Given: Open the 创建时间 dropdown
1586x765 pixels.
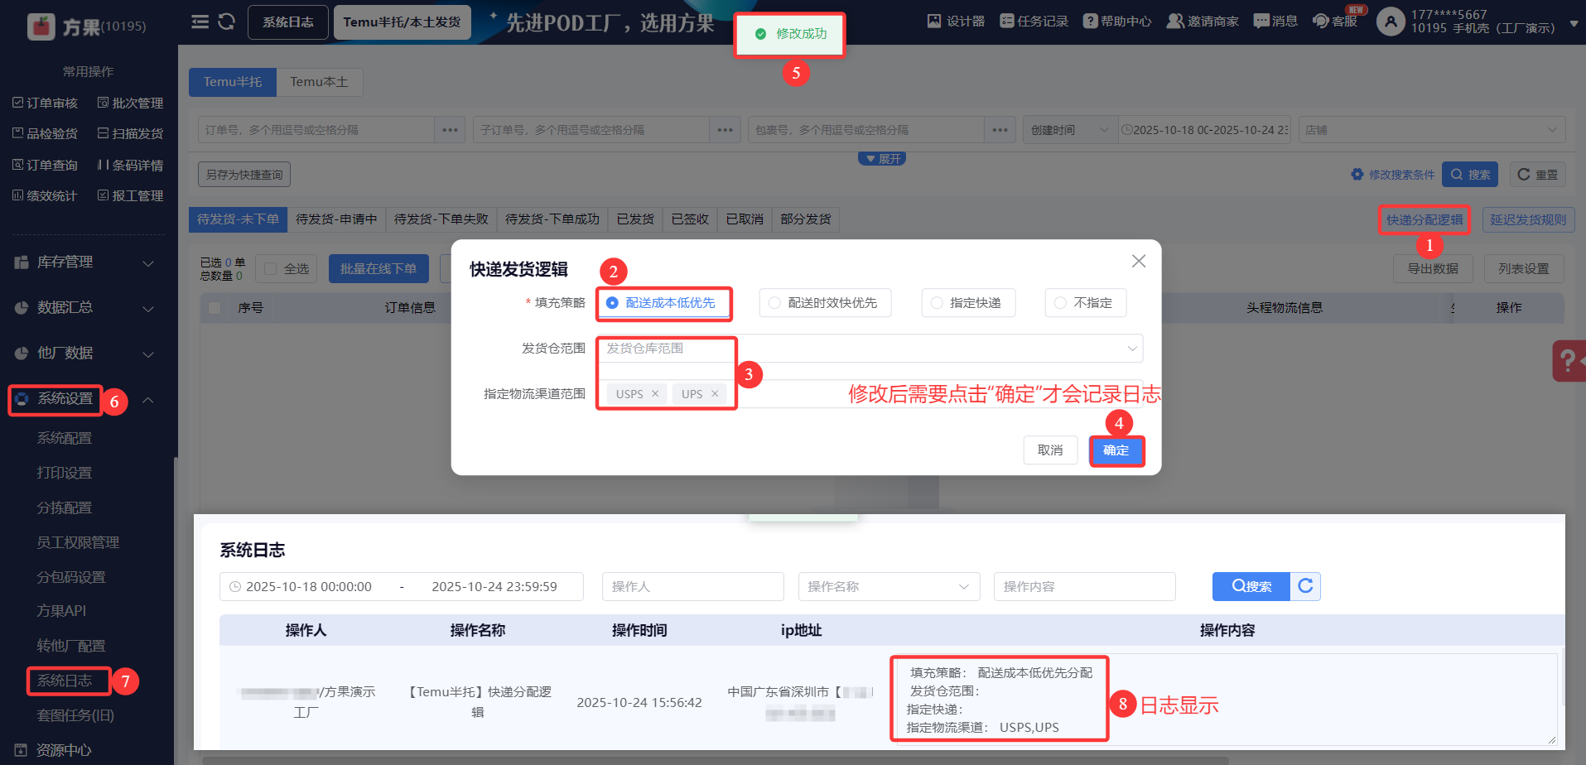Looking at the screenshot, I should (x=1070, y=130).
